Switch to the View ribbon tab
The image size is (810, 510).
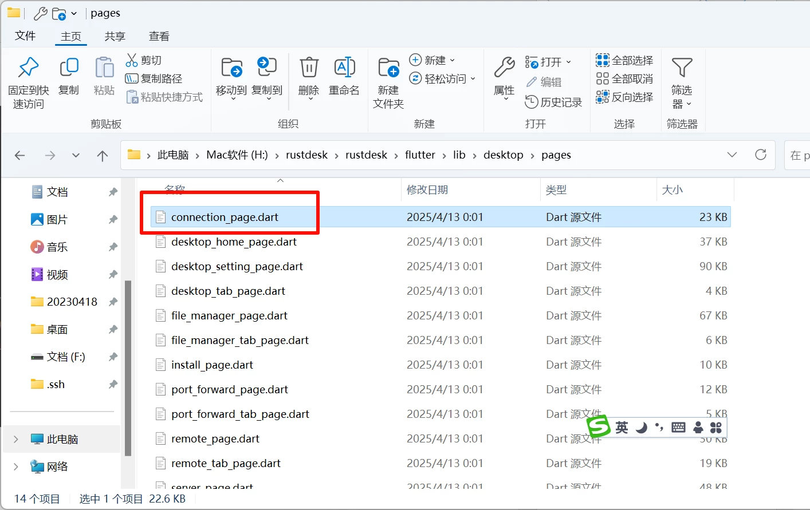tap(159, 36)
